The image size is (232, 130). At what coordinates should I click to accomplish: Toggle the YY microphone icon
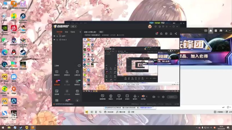click(96, 112)
